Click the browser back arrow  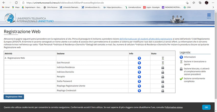coord(3,3)
